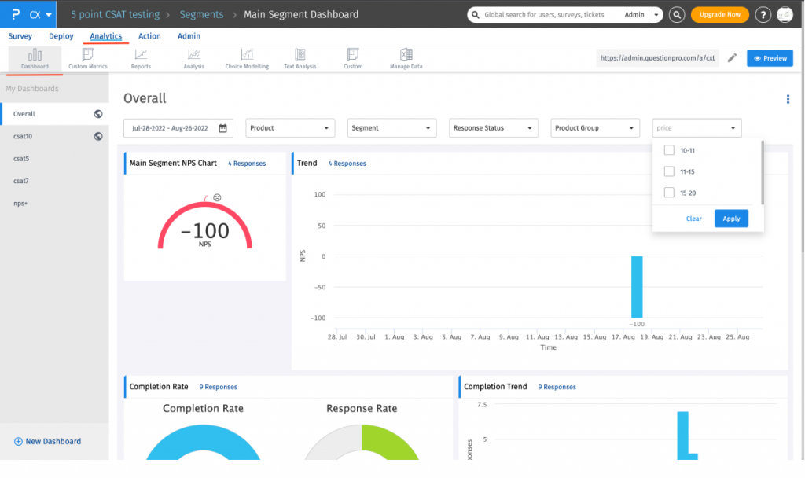
Task: Click the date range Jul-28-2022 field
Action: 178,128
